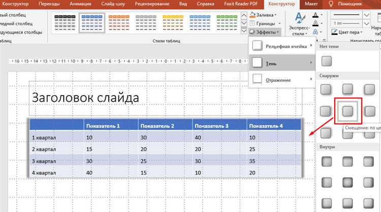The height and width of the screenshot is (212, 381).
Task: Toggle the Последний столбец option
Action: pyautogui.click(x=16, y=23)
